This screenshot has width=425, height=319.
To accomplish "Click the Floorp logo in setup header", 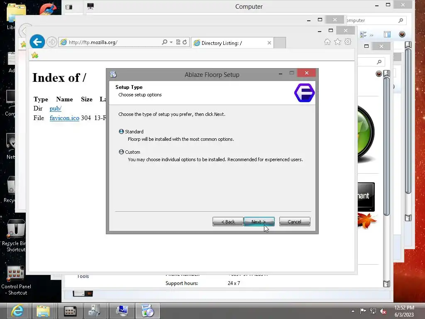I will 304,93.
